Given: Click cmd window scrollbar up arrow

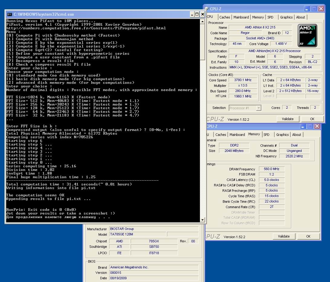Looking at the screenshot, I should point(202,21).
